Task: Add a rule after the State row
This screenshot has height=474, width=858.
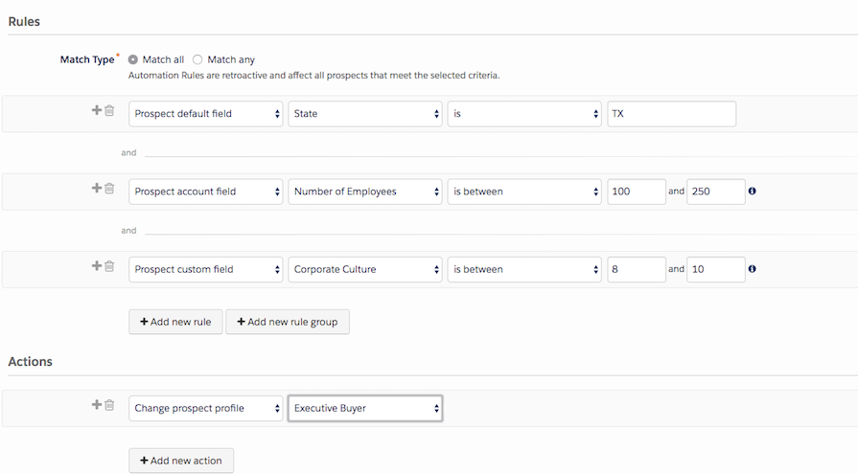Action: click(96, 110)
